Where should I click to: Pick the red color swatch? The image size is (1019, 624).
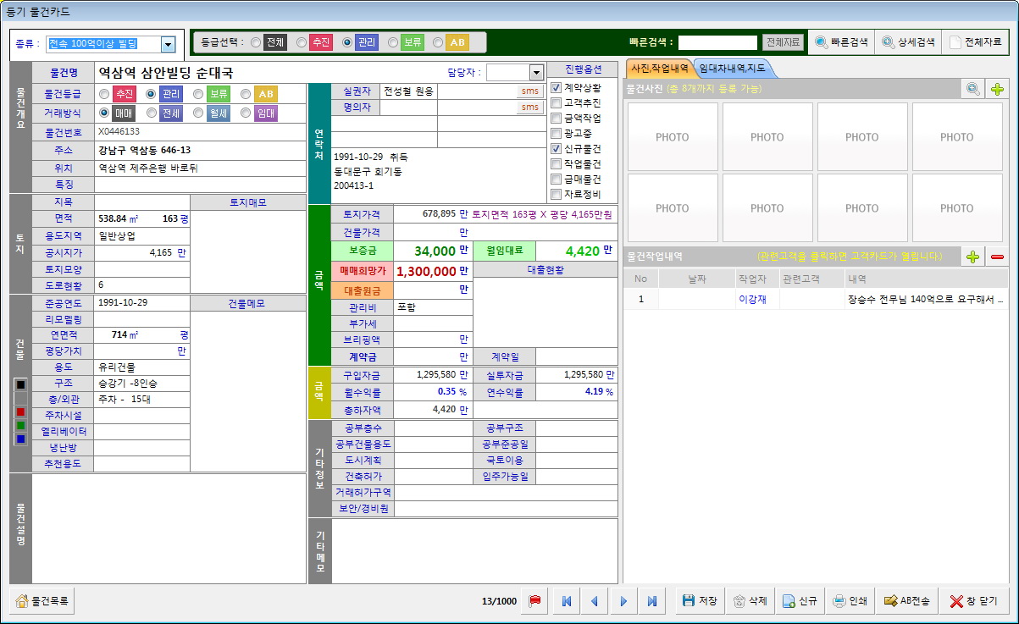21,411
